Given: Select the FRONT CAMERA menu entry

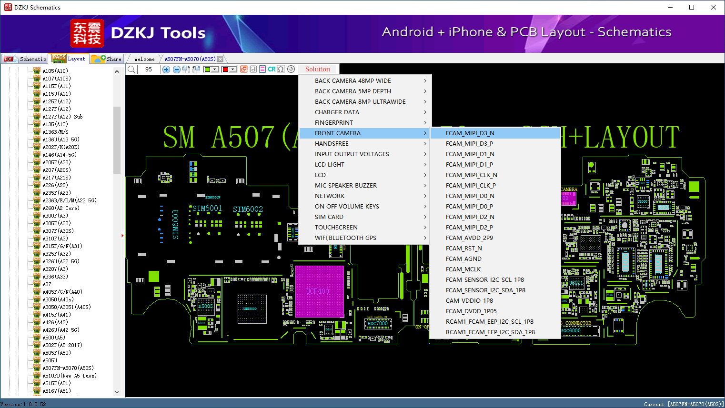Looking at the screenshot, I should tap(365, 133).
